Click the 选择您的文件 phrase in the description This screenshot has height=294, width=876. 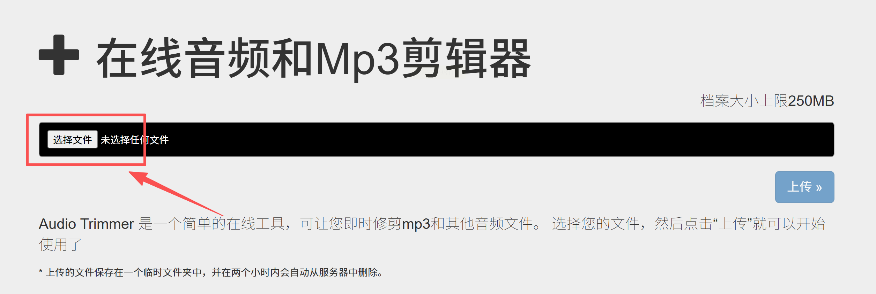pos(596,224)
